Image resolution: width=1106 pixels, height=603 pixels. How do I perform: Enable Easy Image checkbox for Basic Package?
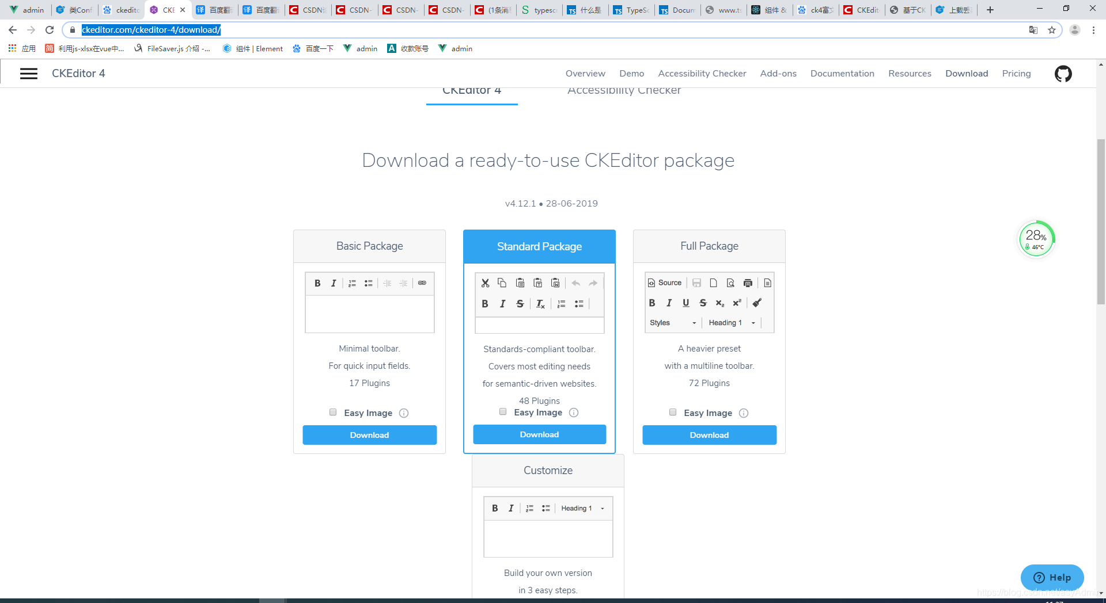point(333,412)
